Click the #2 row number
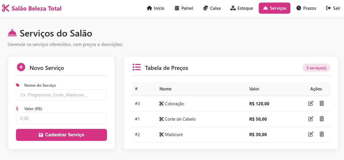This screenshot has height=160, width=344. [x=137, y=135]
